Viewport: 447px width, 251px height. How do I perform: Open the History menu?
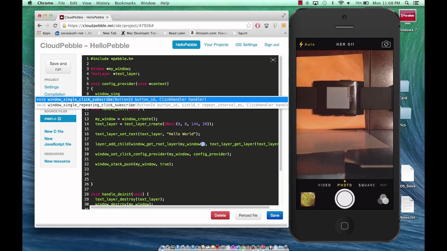[x=103, y=3]
